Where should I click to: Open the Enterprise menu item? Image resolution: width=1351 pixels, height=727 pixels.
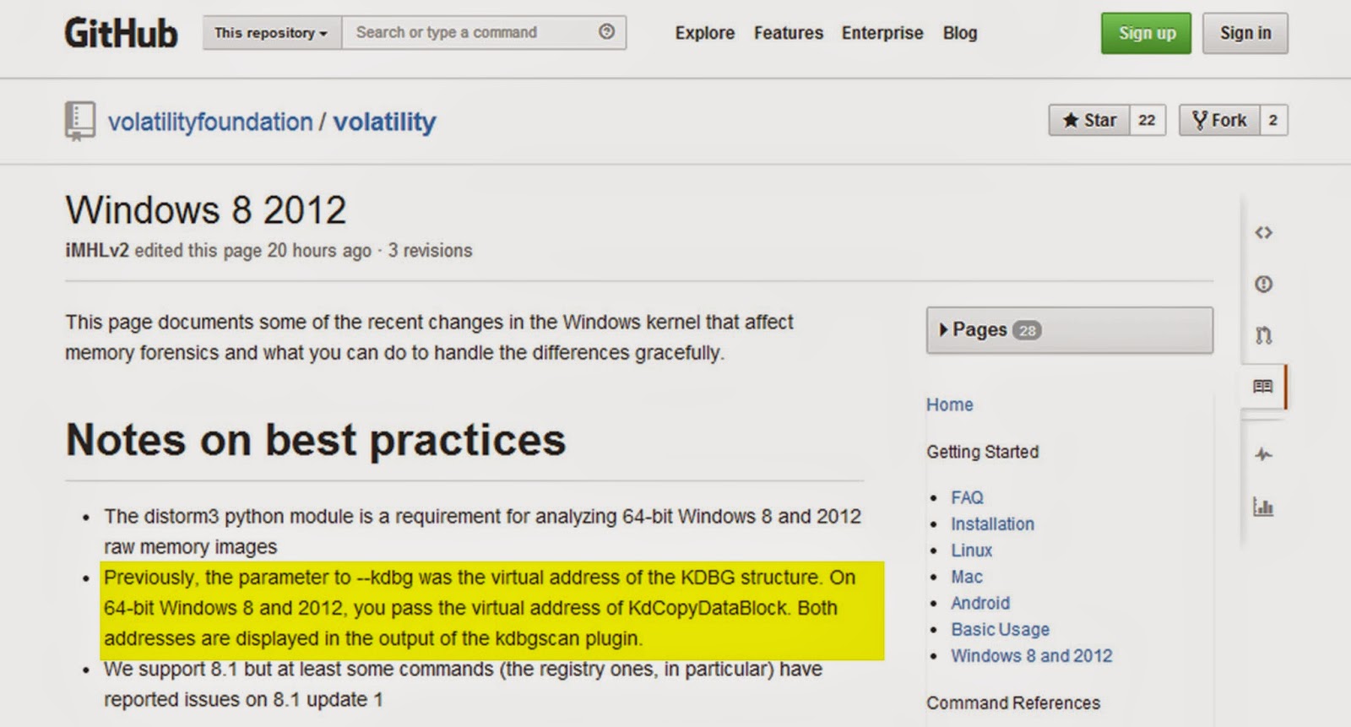click(x=882, y=33)
